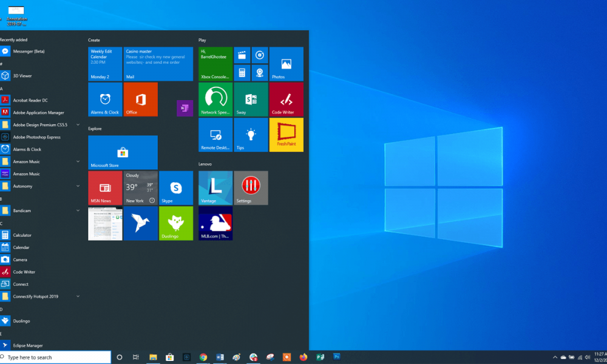Expand the Connectify Hotspot 2019 folder

(78, 296)
